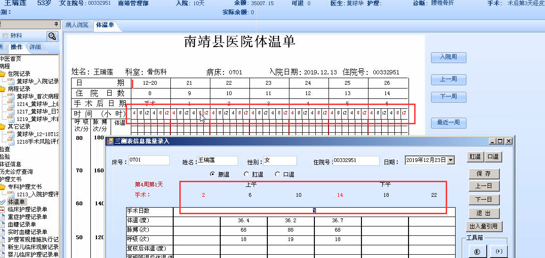This screenshot has width=545, height=258.
Task: Click the pulse cell showing 88
Action: 290,230
